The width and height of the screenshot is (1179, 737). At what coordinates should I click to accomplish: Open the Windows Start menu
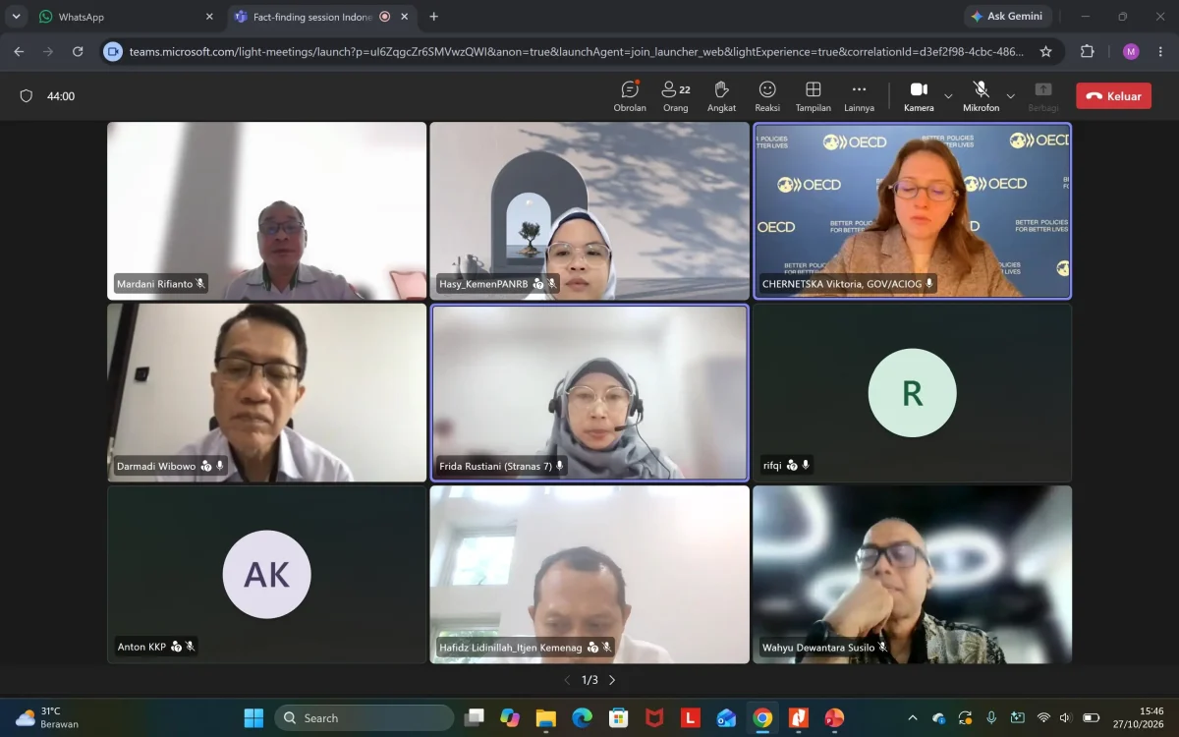click(253, 718)
